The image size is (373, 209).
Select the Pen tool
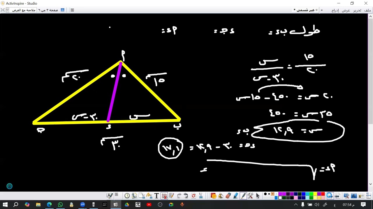click(243, 196)
